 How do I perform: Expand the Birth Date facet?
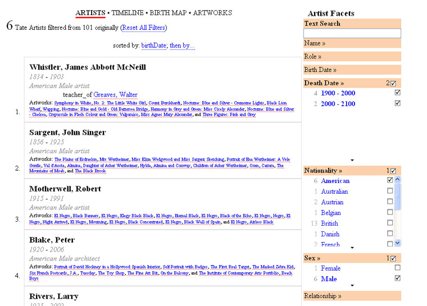pos(320,70)
